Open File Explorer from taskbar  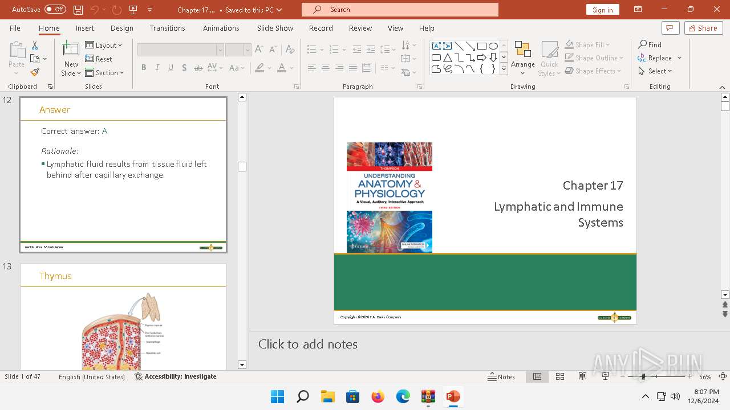327,396
